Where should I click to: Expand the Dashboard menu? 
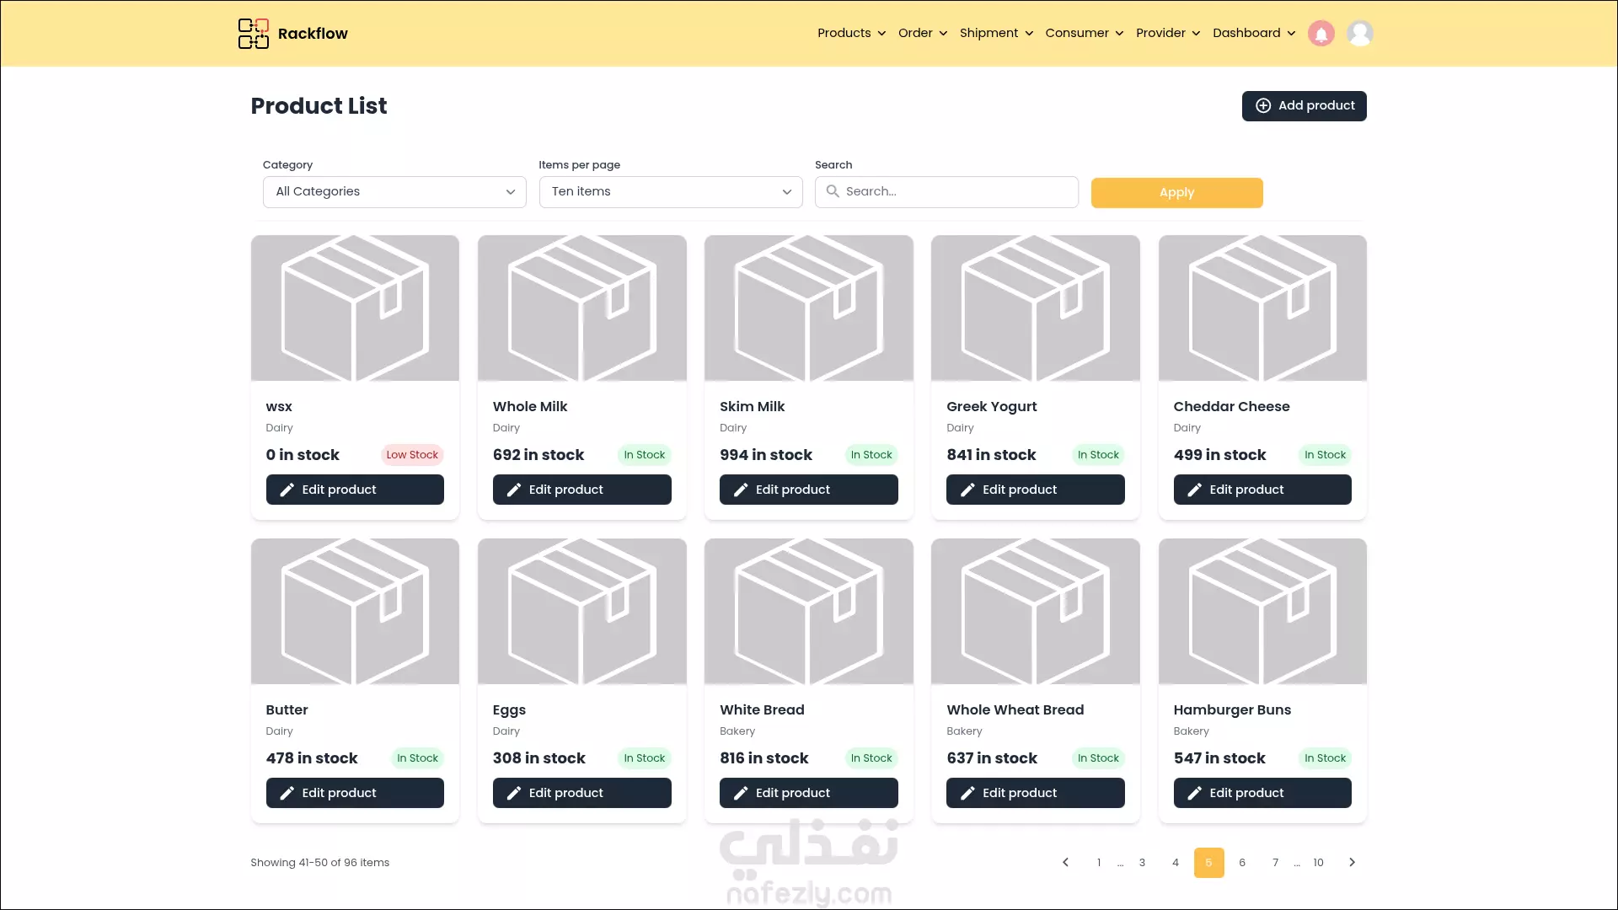tap(1254, 33)
